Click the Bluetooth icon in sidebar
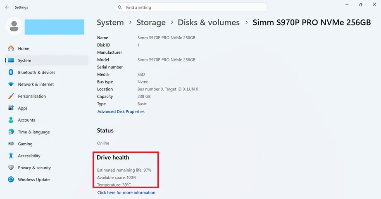The width and height of the screenshot is (381, 199). pos(11,72)
